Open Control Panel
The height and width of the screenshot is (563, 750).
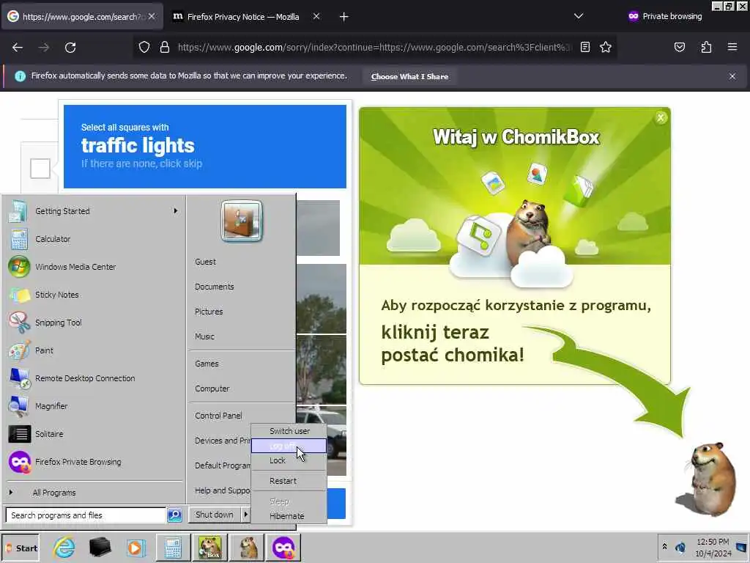pos(218,416)
